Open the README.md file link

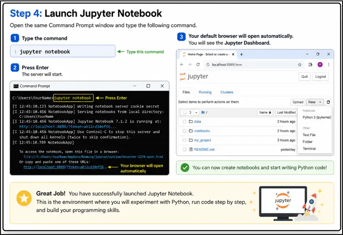point(204,149)
